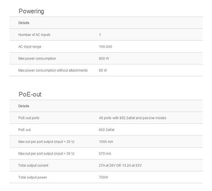Click the Powering section heading
This screenshot has width=212, height=191.
tap(31, 11)
